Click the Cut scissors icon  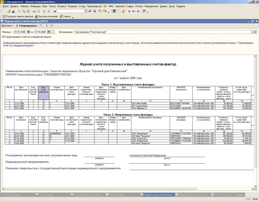tap(19, 11)
